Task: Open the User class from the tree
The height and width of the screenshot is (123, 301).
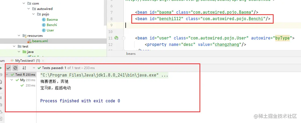Action: (x=50, y=30)
